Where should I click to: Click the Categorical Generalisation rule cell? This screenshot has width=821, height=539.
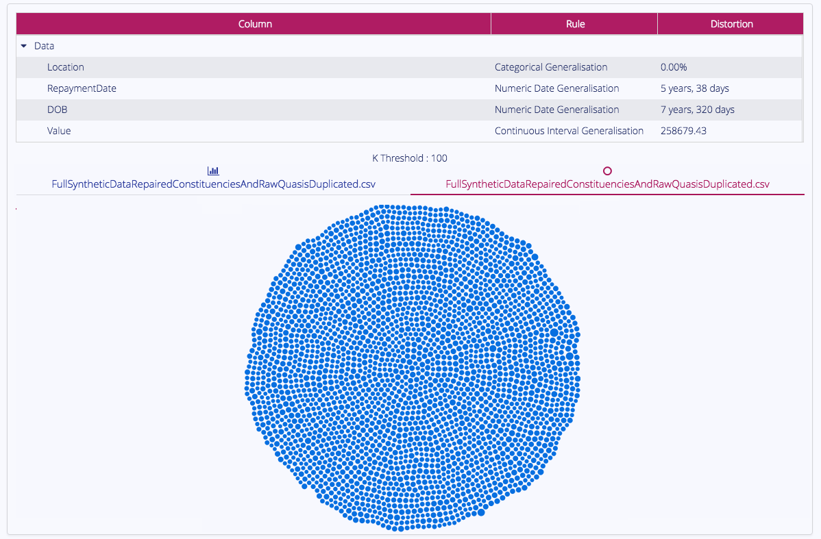[x=551, y=67]
